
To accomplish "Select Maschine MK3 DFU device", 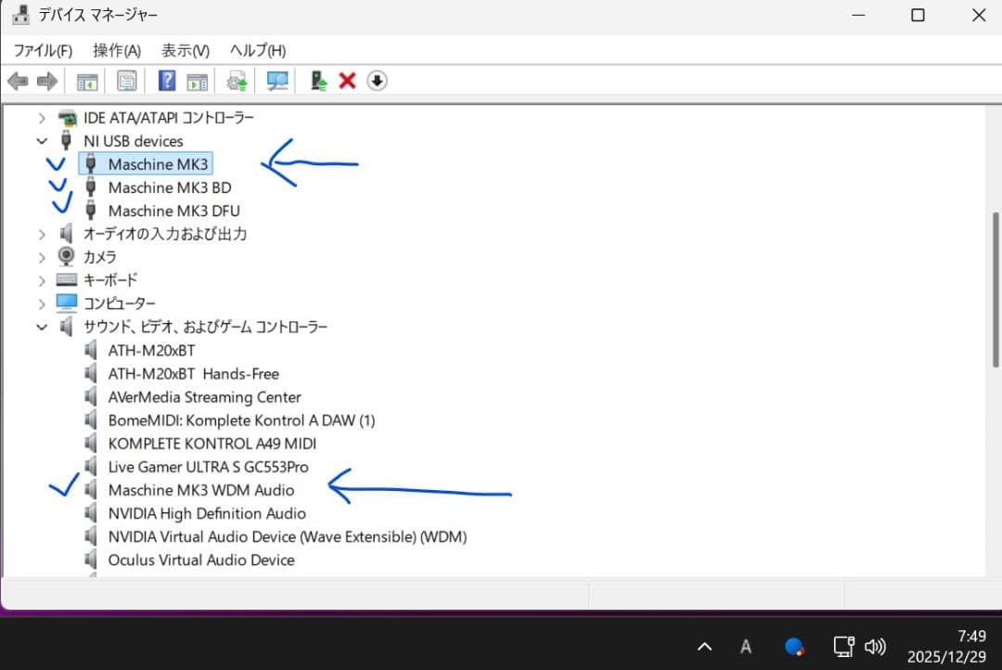I will (173, 211).
